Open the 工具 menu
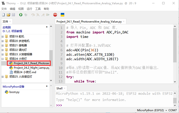Viewport: 179px width, 113px height. [x=38, y=9]
